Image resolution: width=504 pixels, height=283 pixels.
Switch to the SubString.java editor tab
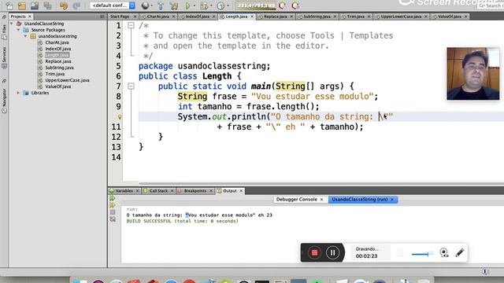317,17
